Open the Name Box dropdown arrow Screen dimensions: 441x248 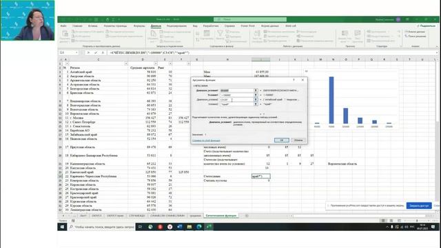(76, 52)
